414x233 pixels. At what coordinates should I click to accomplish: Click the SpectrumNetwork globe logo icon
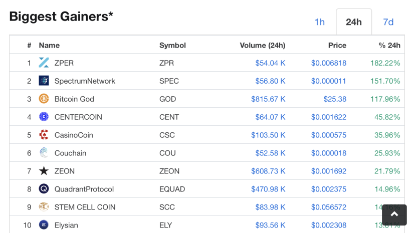pyautogui.click(x=44, y=81)
